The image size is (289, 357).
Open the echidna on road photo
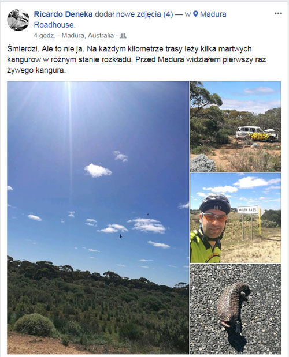pos(236,309)
